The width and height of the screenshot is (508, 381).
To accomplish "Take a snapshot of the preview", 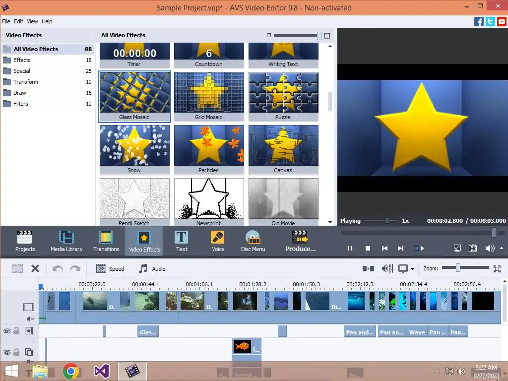I will coord(473,248).
